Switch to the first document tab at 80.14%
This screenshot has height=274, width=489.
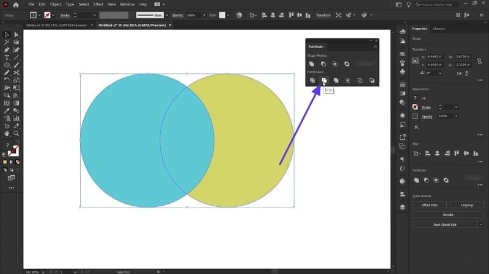pyautogui.click(x=56, y=25)
